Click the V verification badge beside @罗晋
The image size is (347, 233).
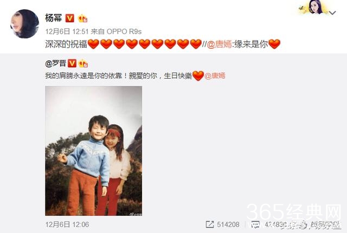point(72,63)
